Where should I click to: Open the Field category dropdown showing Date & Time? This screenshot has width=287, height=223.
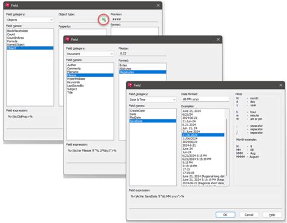coord(153,99)
